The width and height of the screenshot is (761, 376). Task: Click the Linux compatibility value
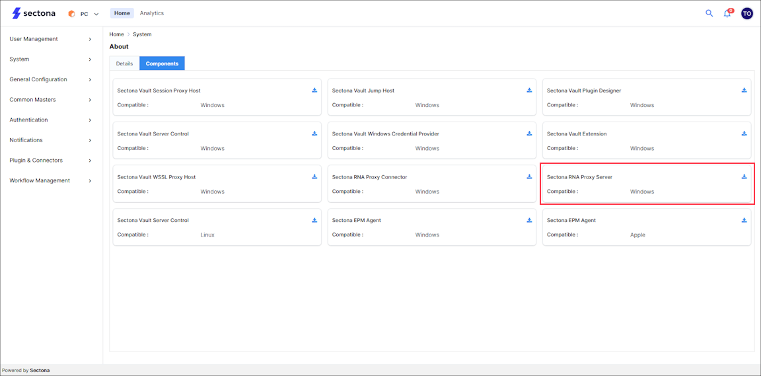click(x=207, y=235)
